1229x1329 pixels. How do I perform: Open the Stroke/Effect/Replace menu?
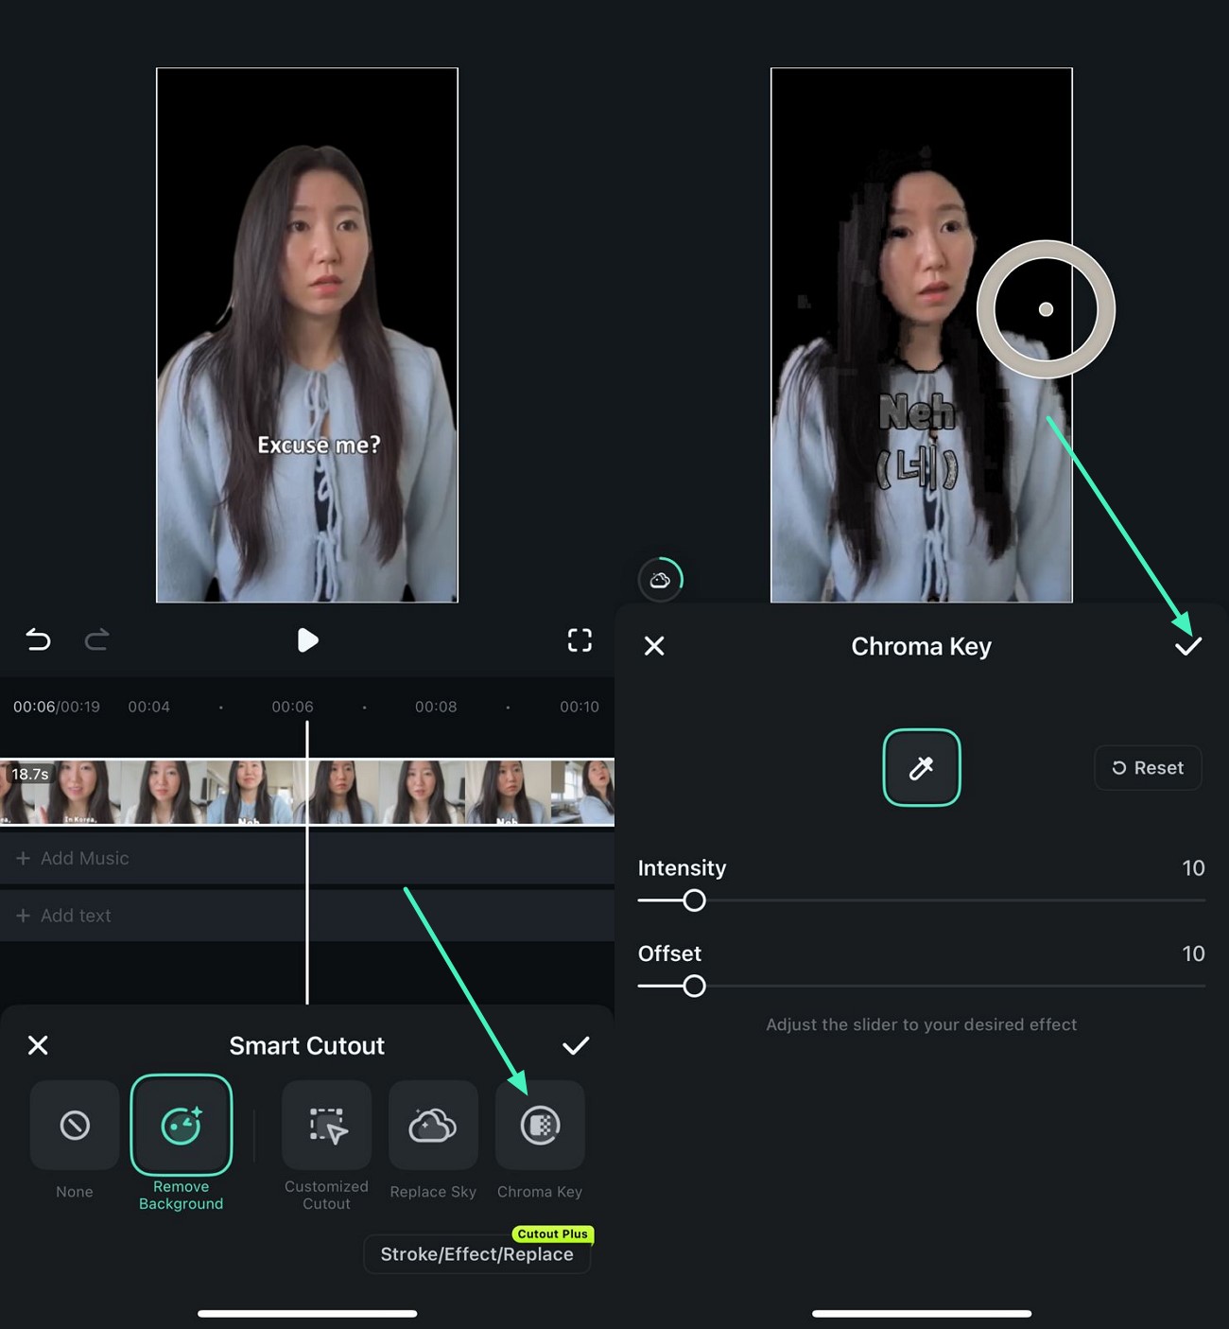click(x=476, y=1254)
